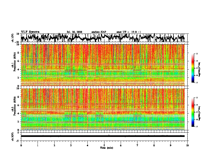
Task: Click the ch.2 spectrogram color scale bar
Action: coord(193,112)
